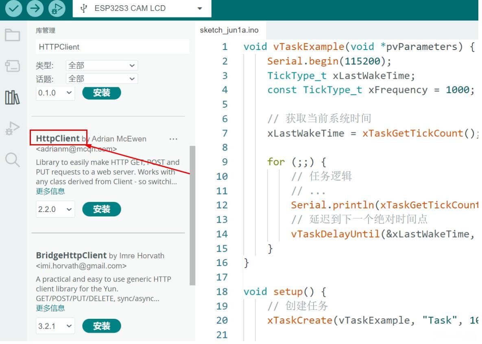Open the Search magnifier in sidebar

pos(13,160)
